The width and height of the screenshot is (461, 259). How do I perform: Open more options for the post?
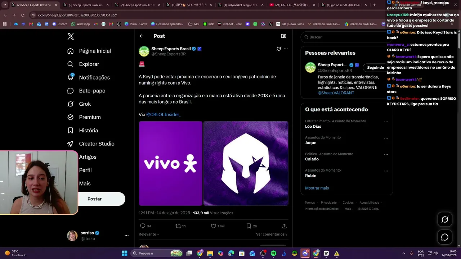pyautogui.click(x=286, y=49)
